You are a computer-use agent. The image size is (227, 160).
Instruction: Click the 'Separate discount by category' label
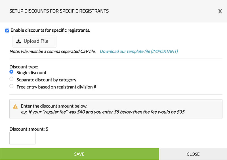pos(46,80)
